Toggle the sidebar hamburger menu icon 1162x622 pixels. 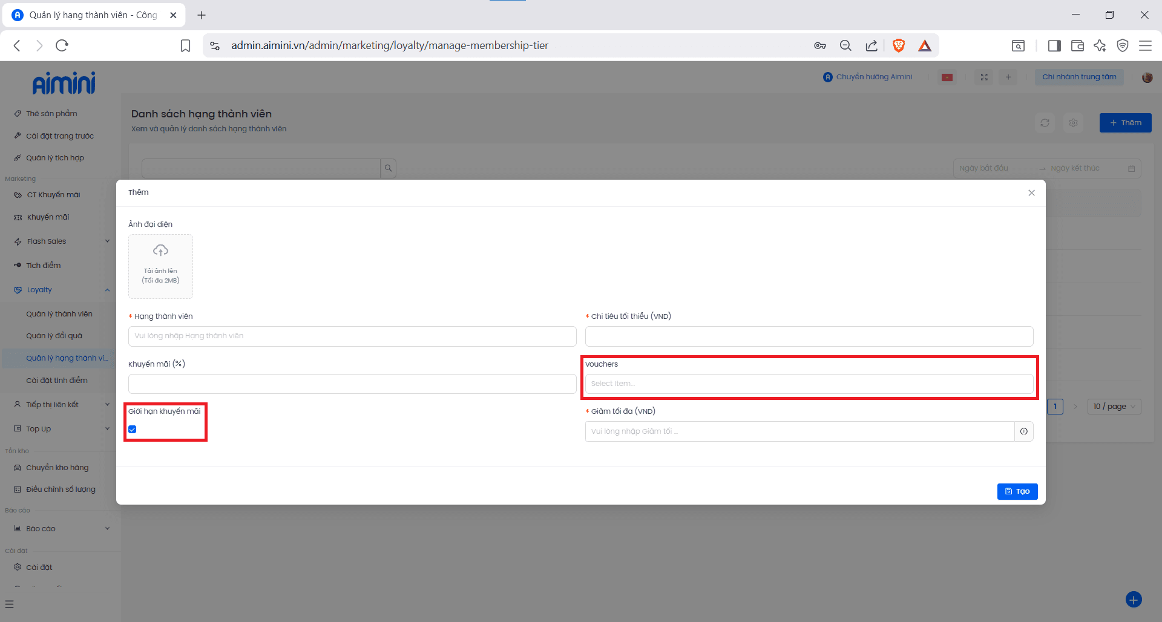pos(9,604)
